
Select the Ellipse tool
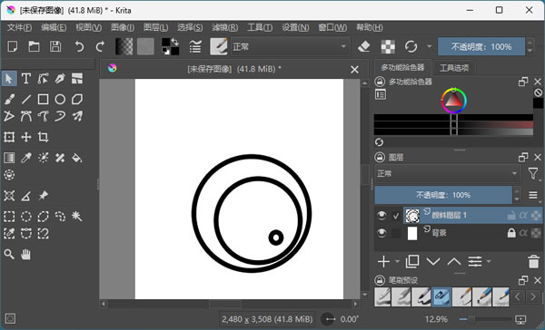tap(60, 99)
